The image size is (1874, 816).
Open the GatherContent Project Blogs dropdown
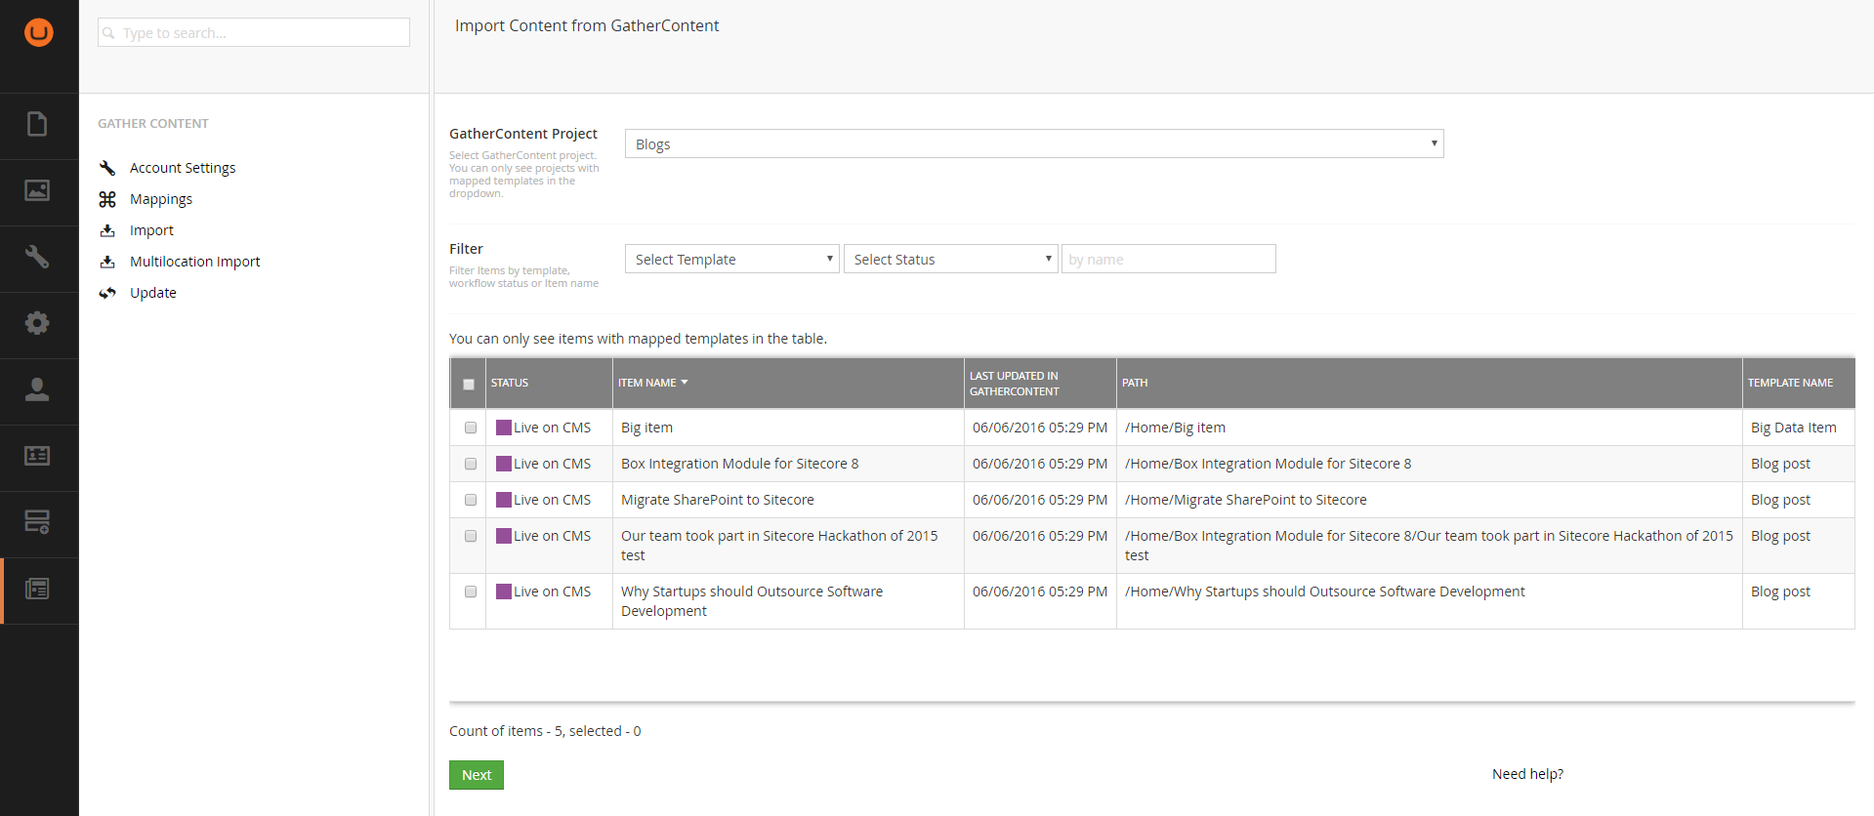click(1034, 143)
